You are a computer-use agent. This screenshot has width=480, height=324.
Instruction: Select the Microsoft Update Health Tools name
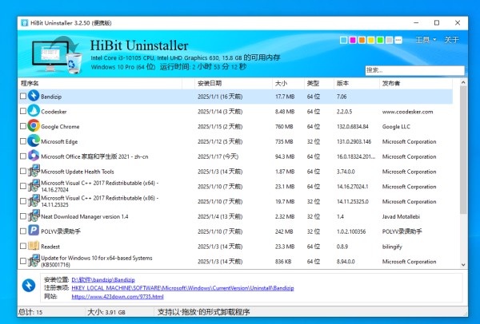[x=78, y=172]
